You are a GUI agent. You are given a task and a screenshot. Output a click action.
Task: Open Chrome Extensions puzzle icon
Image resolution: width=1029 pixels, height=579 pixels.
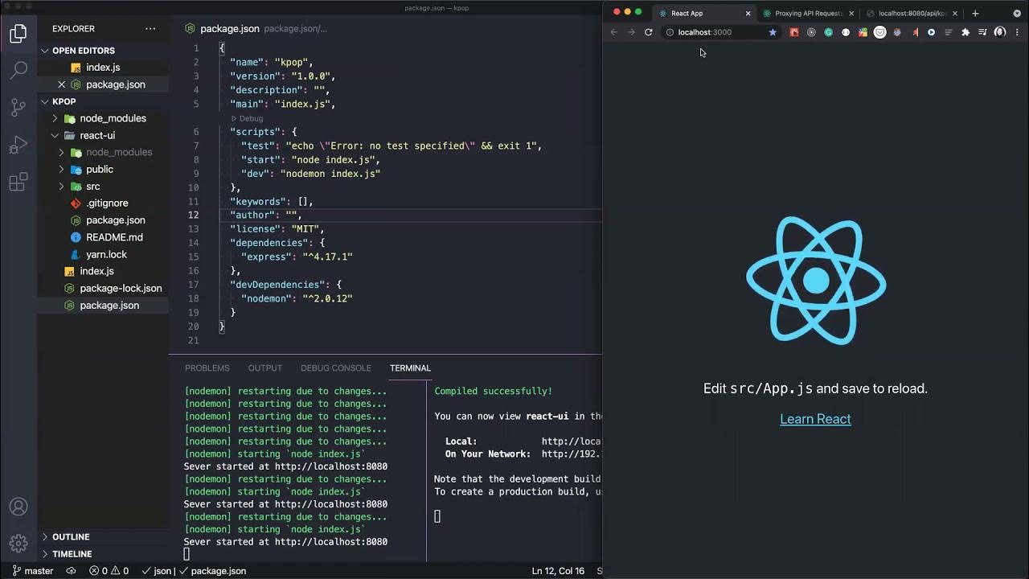(965, 32)
